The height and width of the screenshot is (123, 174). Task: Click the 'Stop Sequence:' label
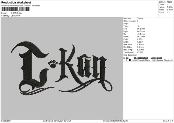pos(130,55)
